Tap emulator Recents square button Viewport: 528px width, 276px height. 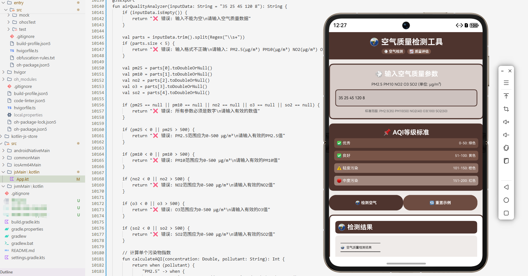pos(506,213)
